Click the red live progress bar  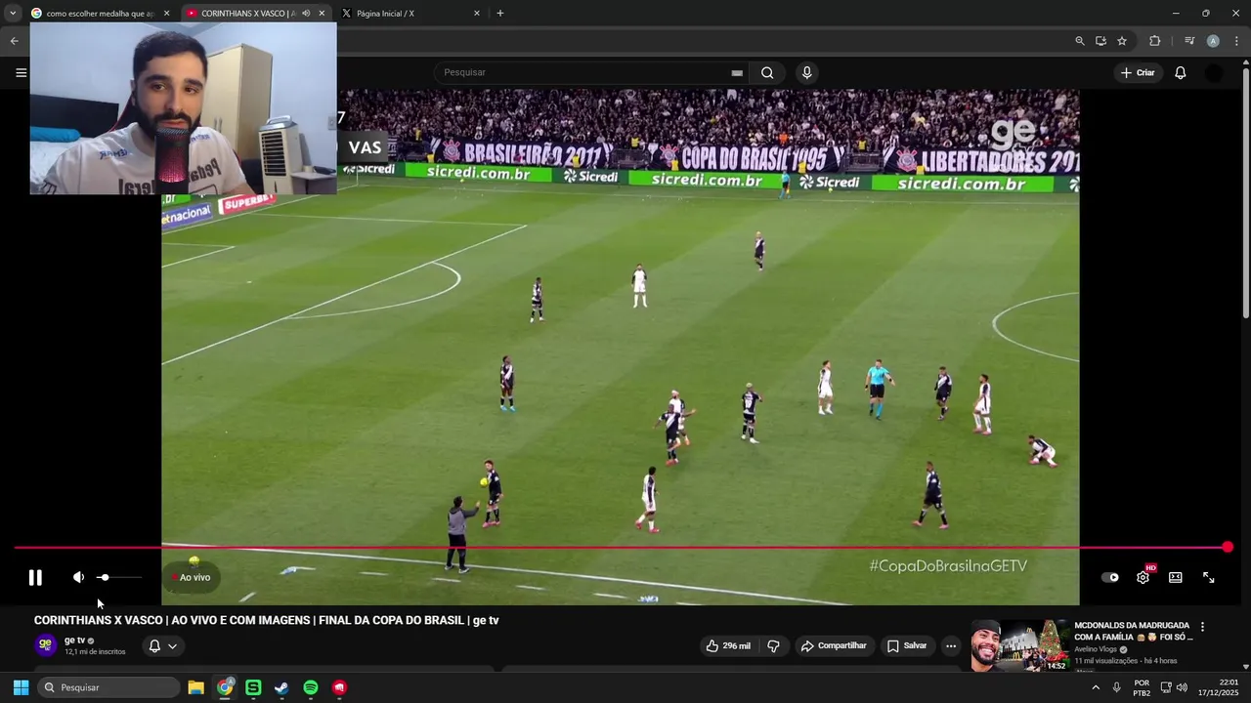tap(621, 548)
